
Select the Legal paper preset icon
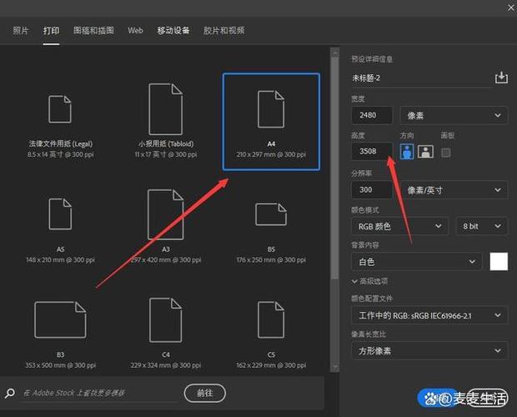[x=60, y=109]
